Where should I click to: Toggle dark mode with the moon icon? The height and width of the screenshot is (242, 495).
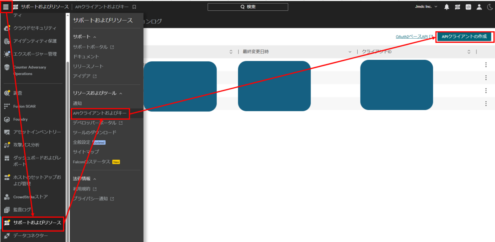tap(489, 7)
